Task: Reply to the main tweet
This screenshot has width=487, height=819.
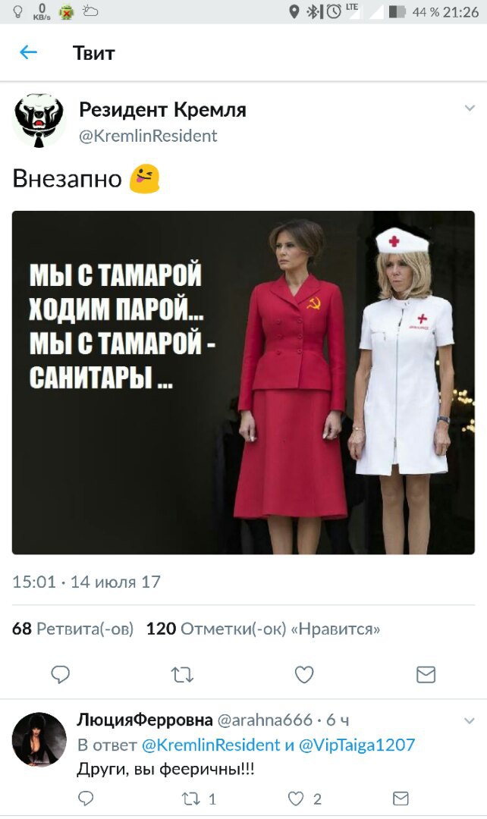Action: pos(60,675)
